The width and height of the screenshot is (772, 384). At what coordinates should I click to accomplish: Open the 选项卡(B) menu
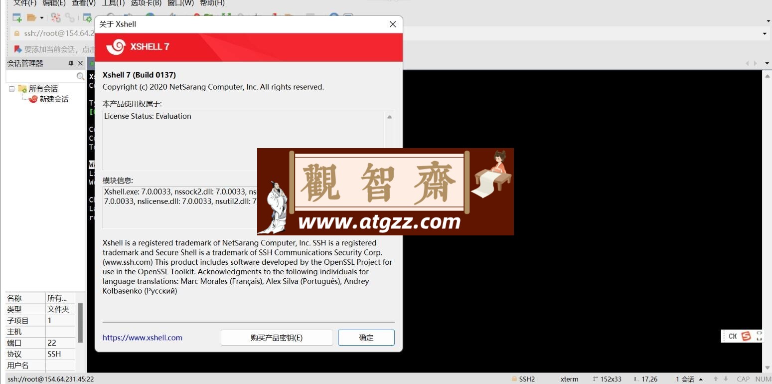tap(146, 3)
